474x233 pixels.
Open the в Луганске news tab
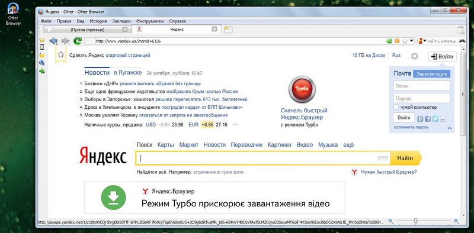(x=127, y=73)
